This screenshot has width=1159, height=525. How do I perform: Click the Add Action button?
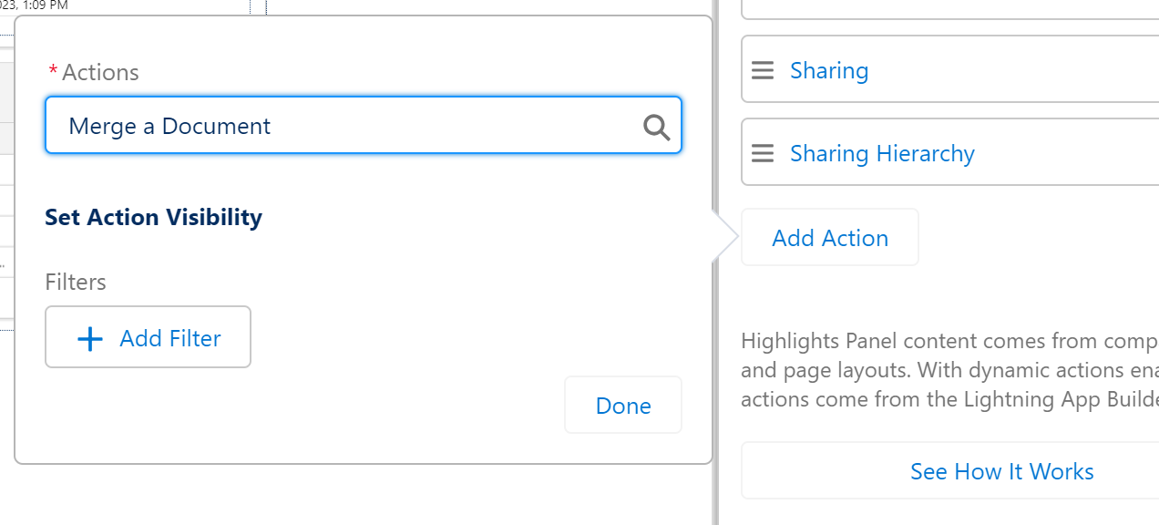tap(830, 237)
